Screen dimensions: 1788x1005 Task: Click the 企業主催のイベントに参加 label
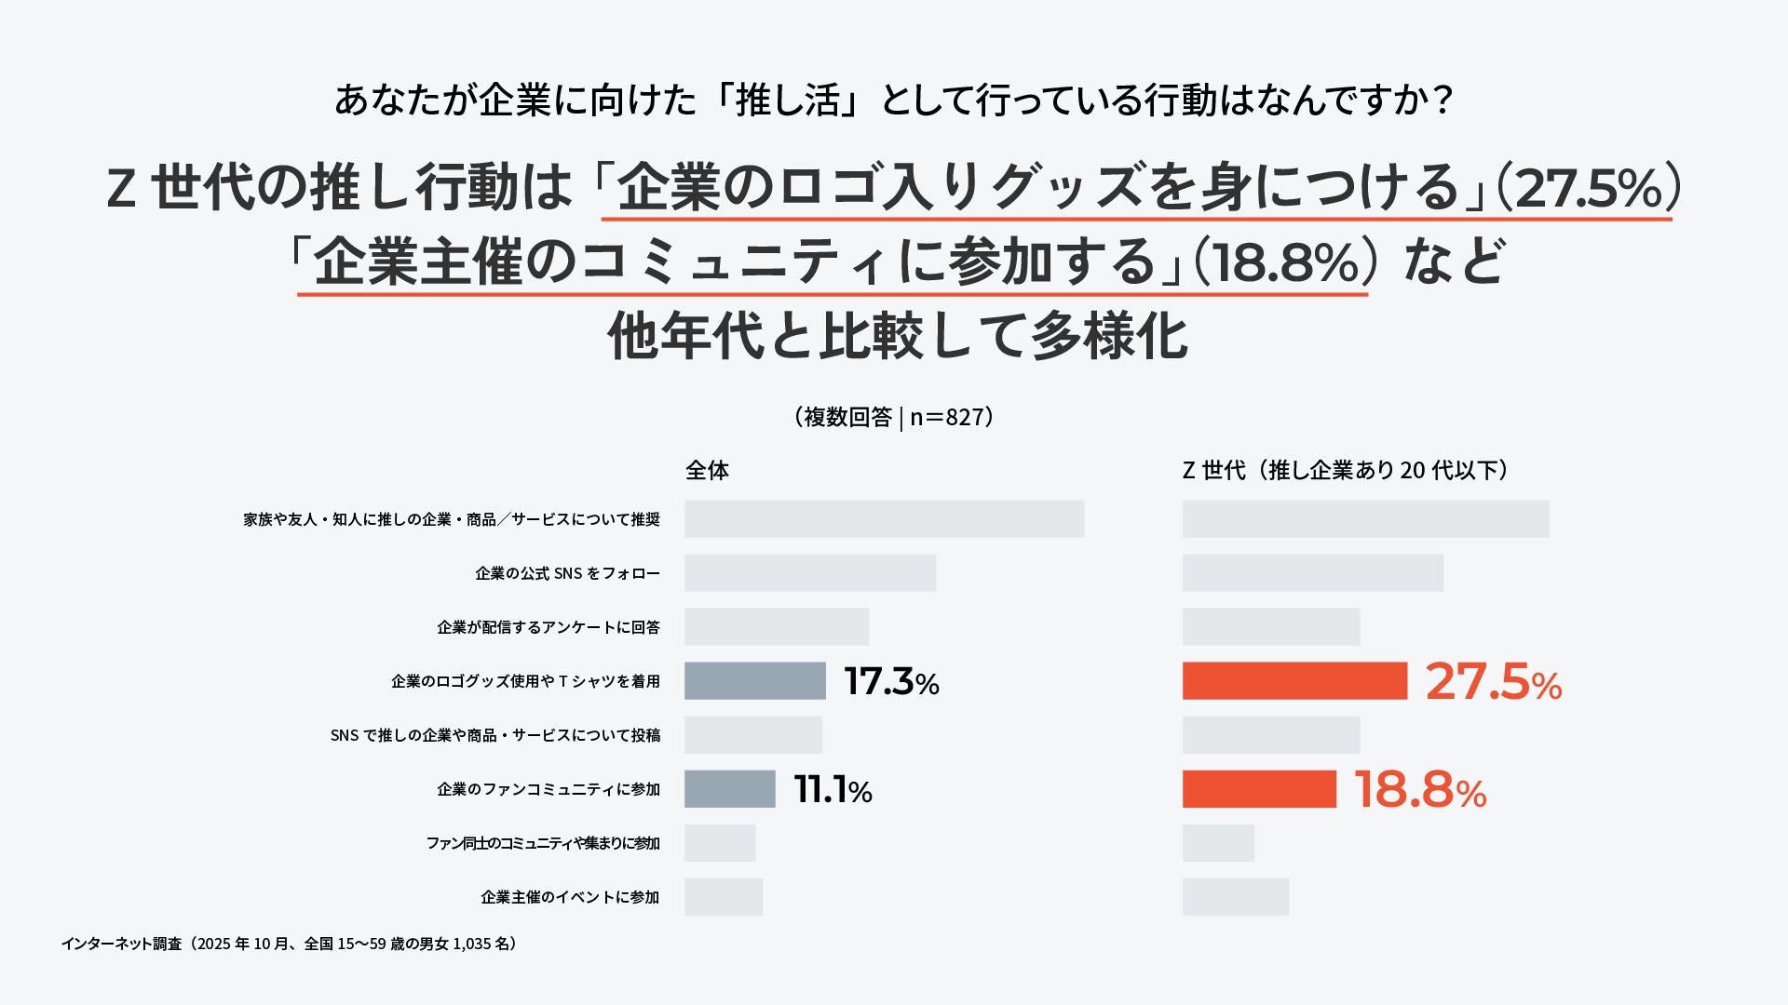click(x=570, y=897)
